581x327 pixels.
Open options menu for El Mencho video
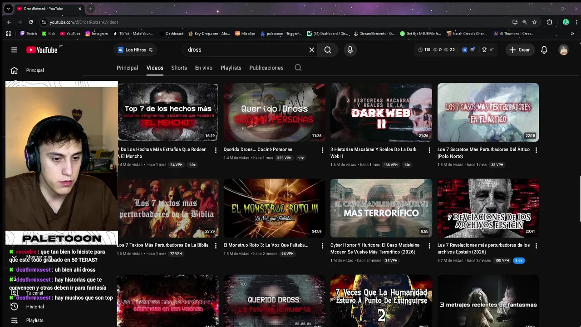click(x=216, y=150)
